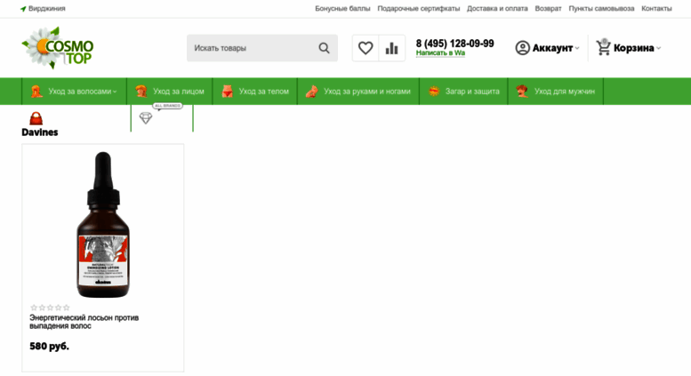Viewport: 691px width, 376px height.
Task: Click the men's care category icon
Action: pyautogui.click(x=522, y=92)
